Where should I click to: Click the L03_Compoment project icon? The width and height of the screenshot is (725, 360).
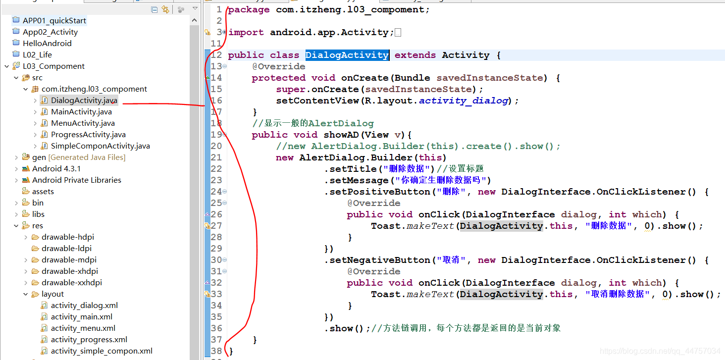(16, 66)
